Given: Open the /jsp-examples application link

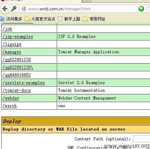Looking at the screenshot, I should click(x=18, y=36).
